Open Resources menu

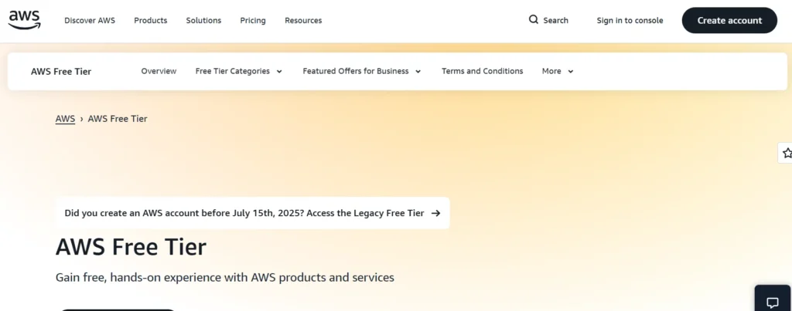303,21
